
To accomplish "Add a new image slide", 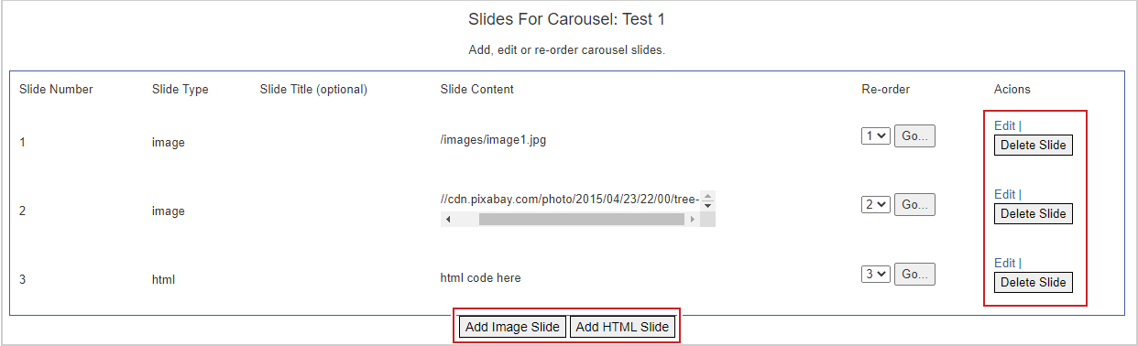I will tap(512, 327).
